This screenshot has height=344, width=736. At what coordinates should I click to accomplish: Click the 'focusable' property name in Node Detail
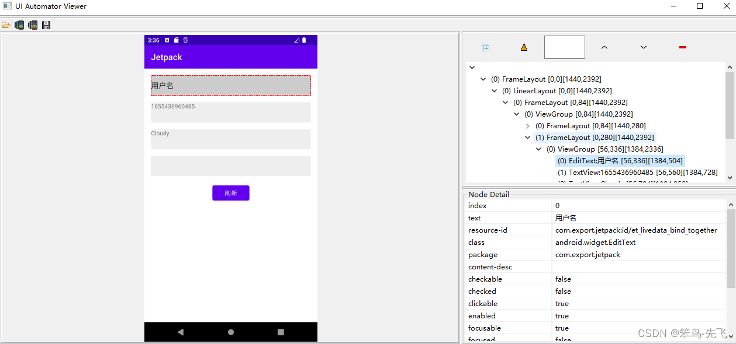click(x=484, y=328)
